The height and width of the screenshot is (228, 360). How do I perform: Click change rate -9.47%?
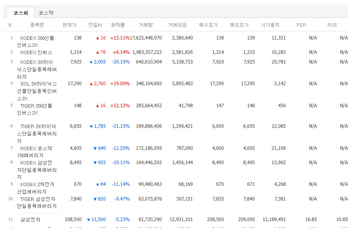click(x=122, y=199)
